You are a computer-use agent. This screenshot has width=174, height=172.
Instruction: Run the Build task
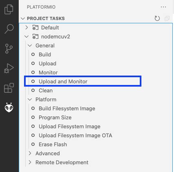point(45,54)
